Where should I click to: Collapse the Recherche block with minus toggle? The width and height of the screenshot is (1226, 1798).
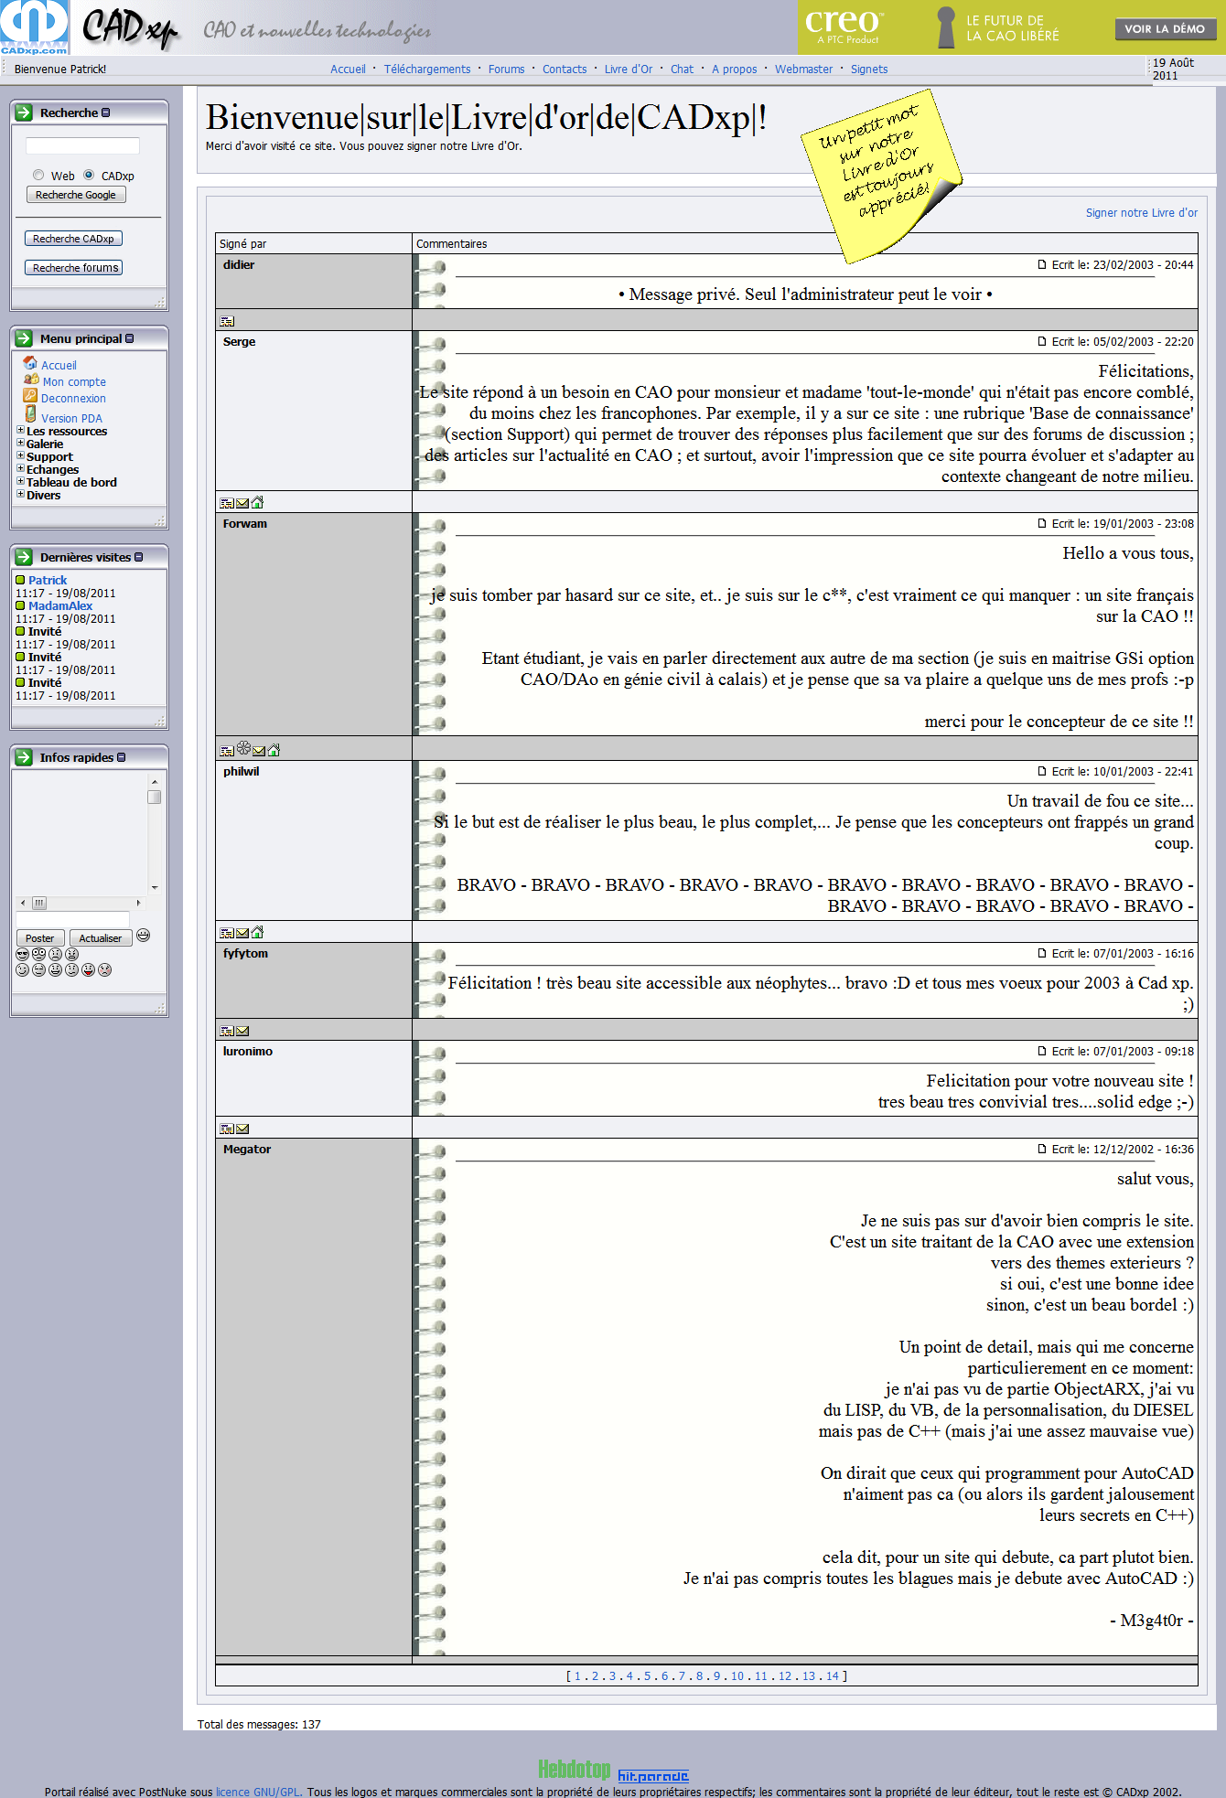pos(106,112)
